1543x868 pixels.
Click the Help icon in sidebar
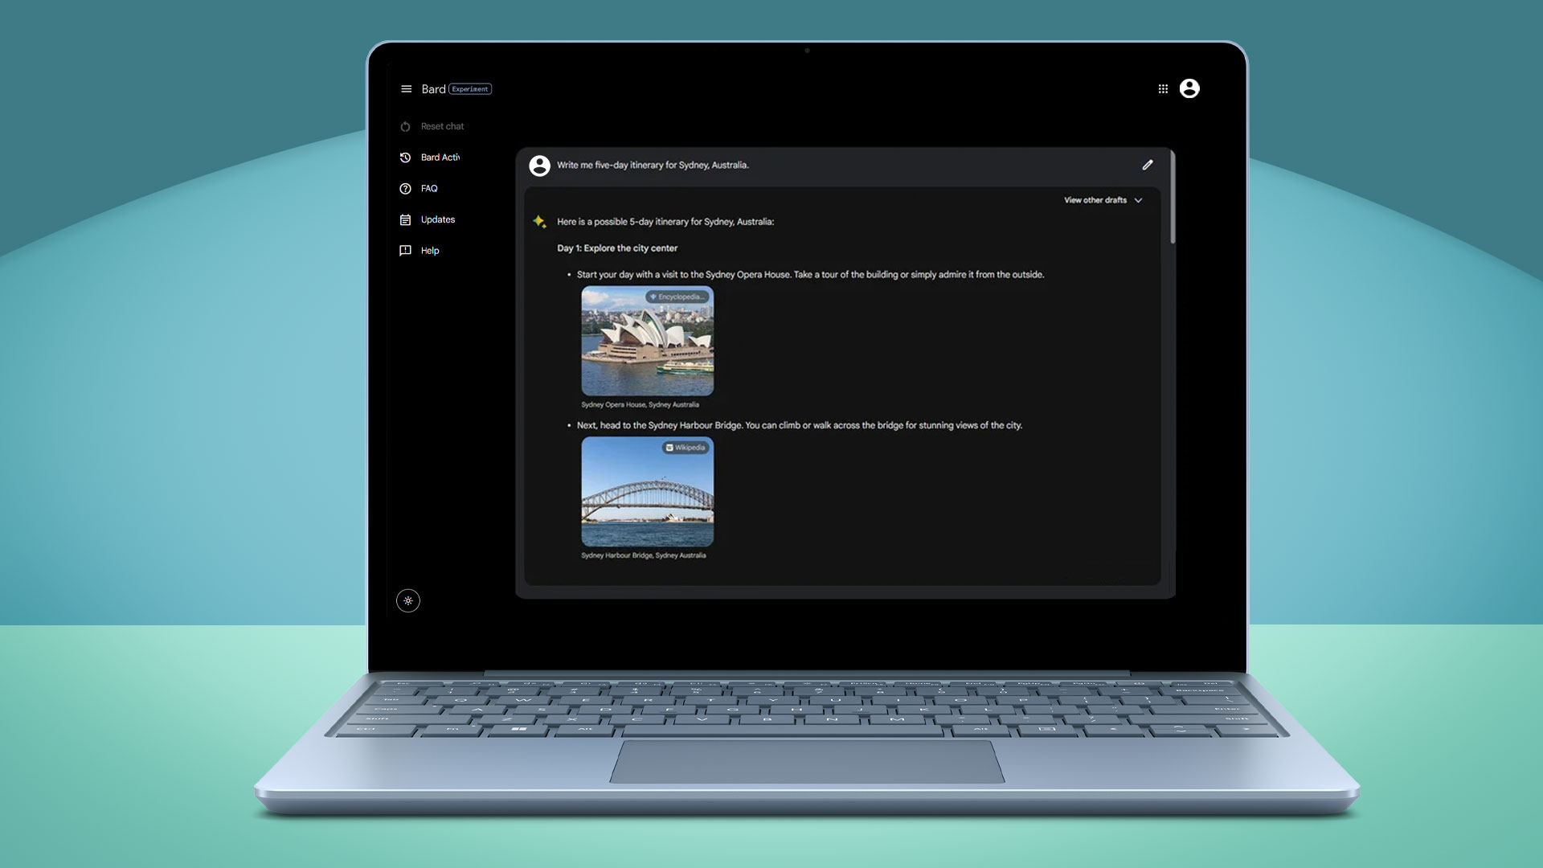(405, 250)
